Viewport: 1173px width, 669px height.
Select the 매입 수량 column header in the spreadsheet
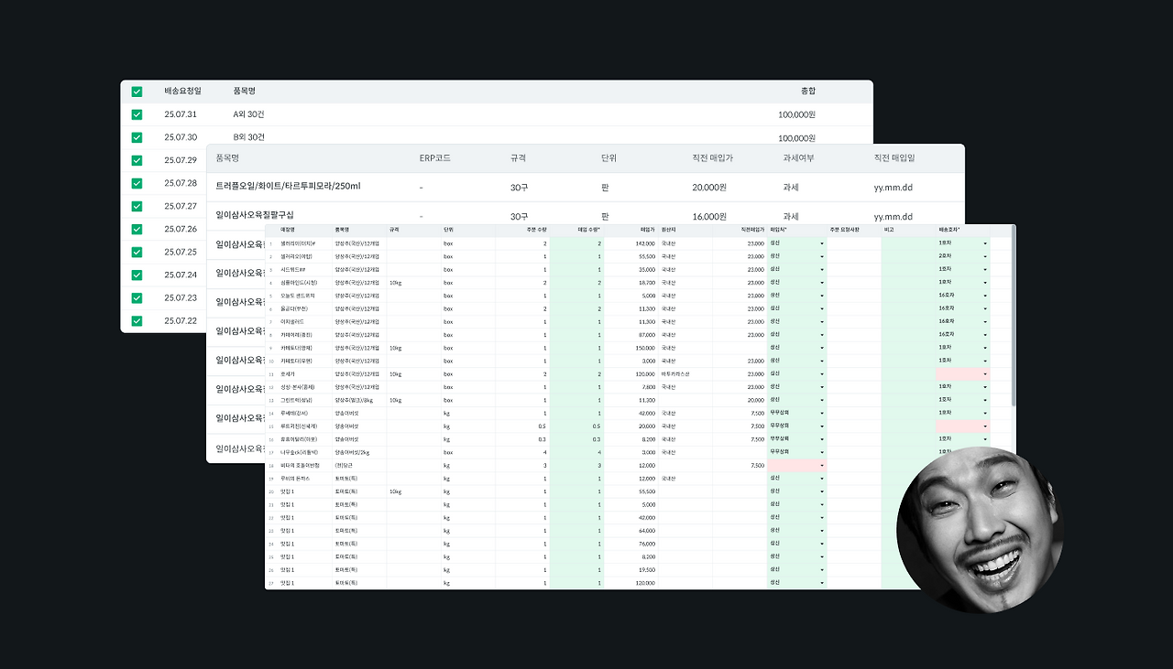tap(589, 230)
